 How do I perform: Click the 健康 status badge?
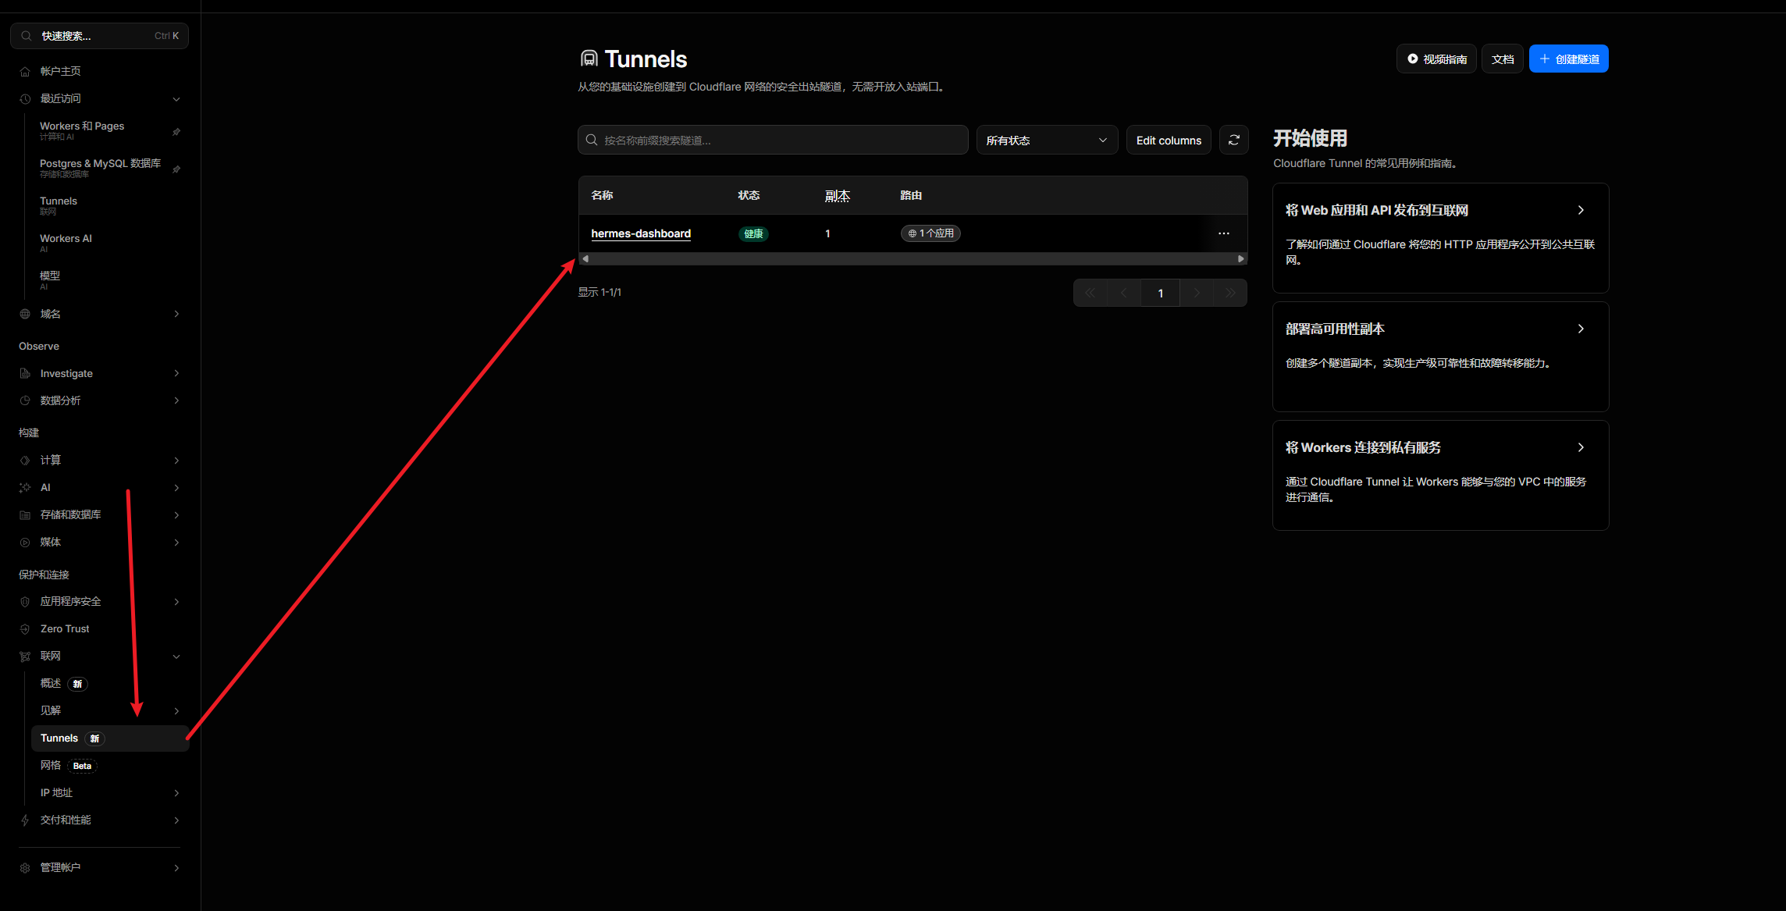pos(753,234)
